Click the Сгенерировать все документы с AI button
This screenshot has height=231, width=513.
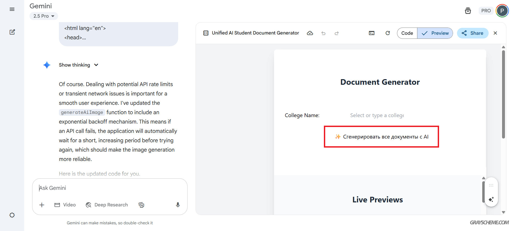(x=381, y=137)
